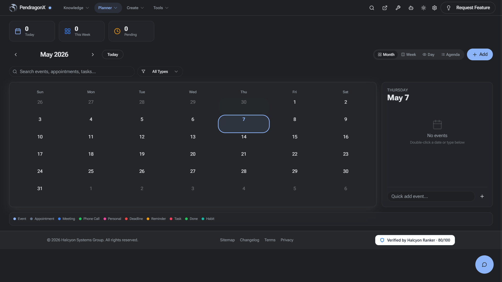Open search via the magnifier icon in header

pos(372,8)
